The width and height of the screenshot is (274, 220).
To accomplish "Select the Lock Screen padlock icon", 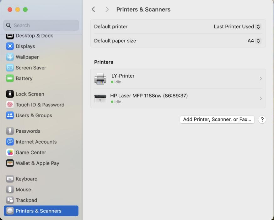I will (10, 94).
